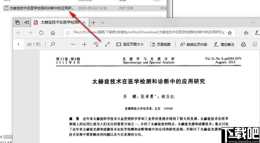
Task: Set these tabs aside
Action: 27,22
